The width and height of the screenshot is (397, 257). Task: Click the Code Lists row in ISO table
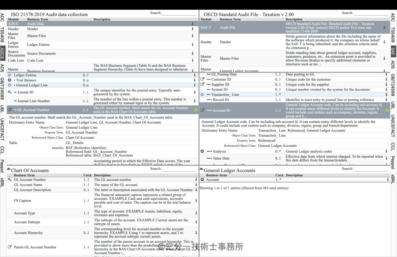point(102,60)
